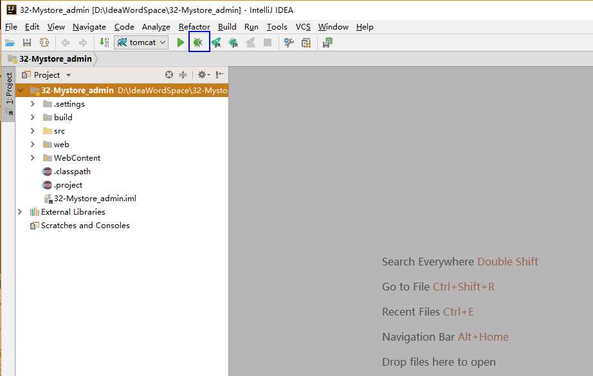Open the Tools menu
This screenshot has width=593, height=376.
pyautogui.click(x=277, y=27)
